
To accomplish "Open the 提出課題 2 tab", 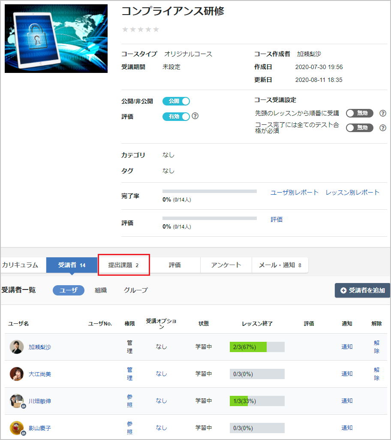I will coord(123,265).
